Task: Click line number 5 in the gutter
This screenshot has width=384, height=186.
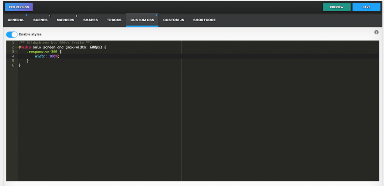Action: tap(13, 61)
